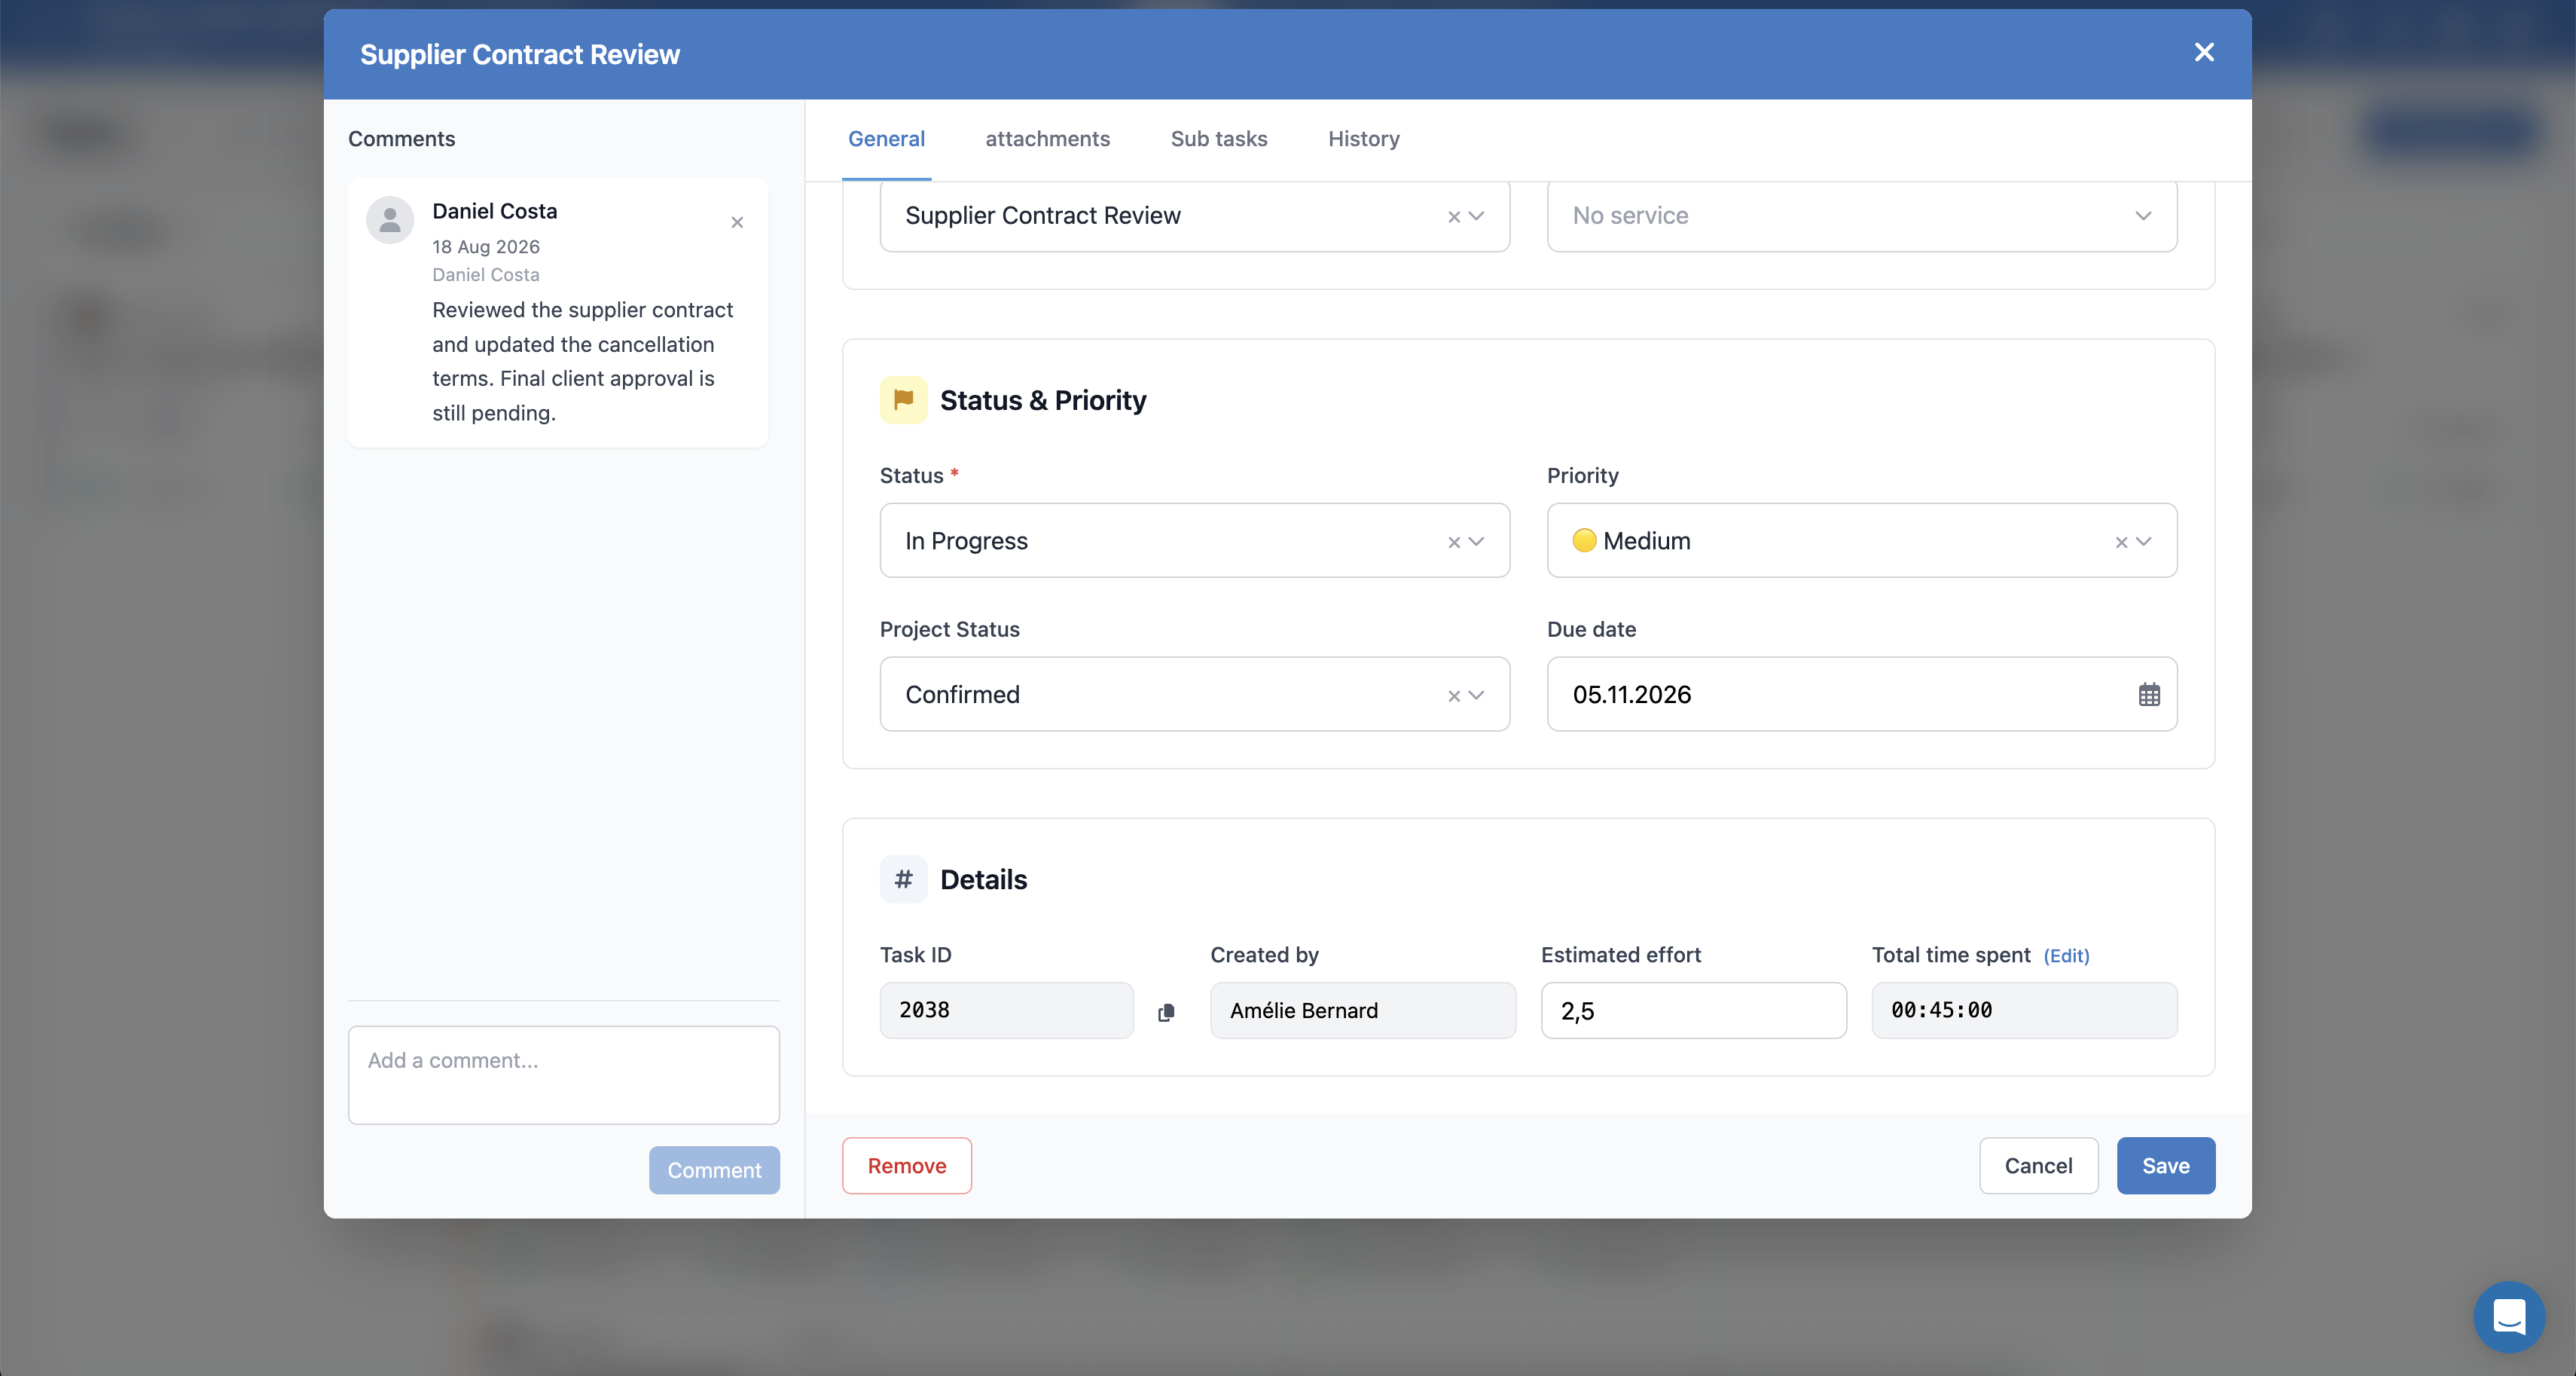Open the History tab
This screenshot has width=2576, height=1376.
tap(1364, 139)
